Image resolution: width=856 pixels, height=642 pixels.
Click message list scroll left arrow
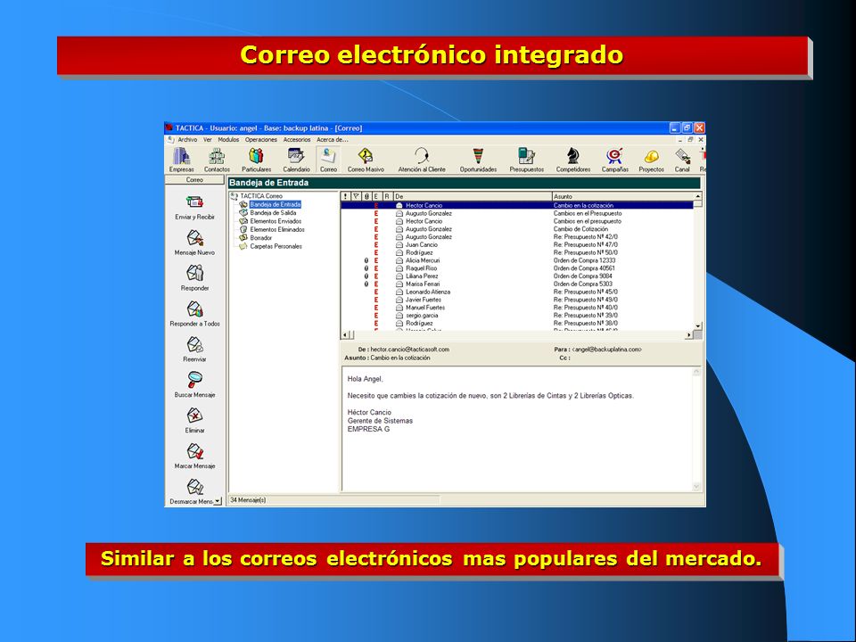pos(345,334)
